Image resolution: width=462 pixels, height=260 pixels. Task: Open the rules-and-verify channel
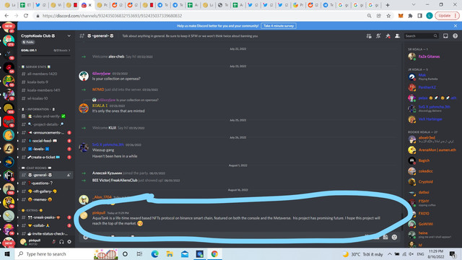pyautogui.click(x=45, y=116)
